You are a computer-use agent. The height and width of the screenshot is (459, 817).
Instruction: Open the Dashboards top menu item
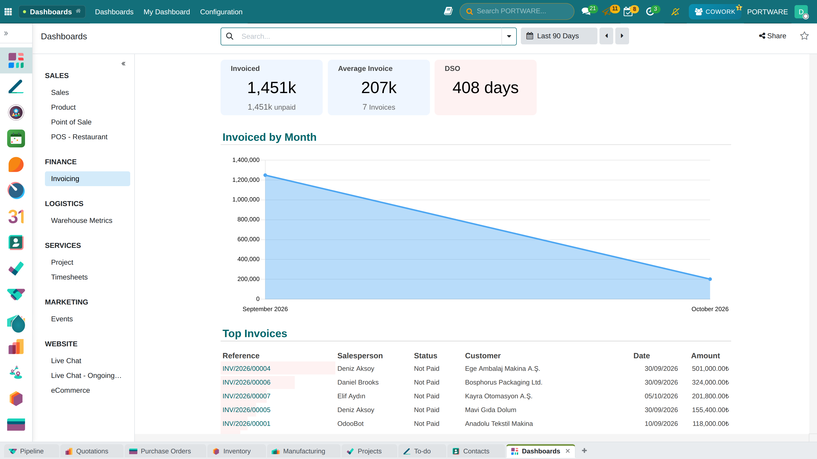tap(114, 12)
